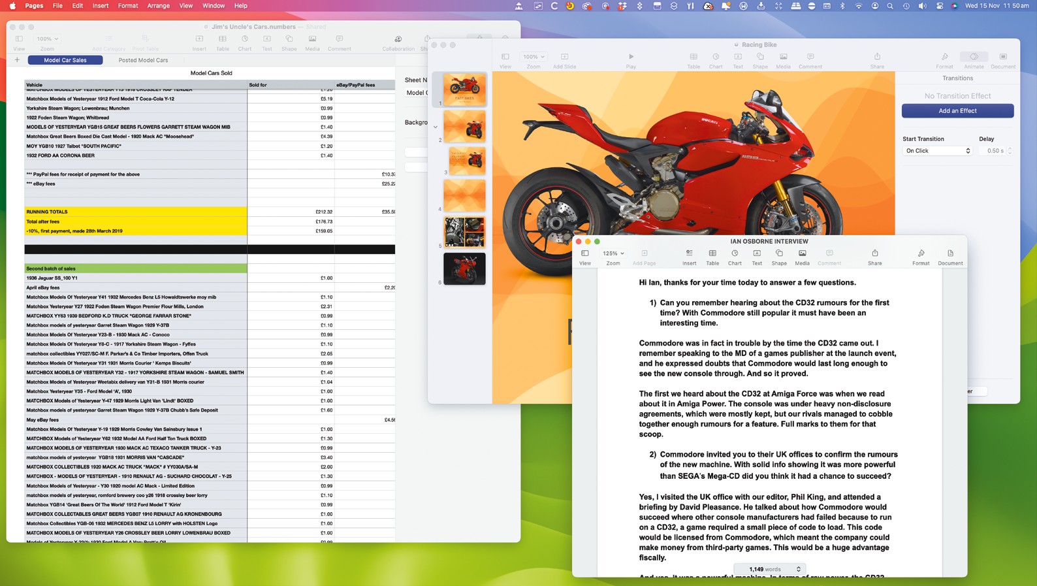Click Chart icon in the Numbers toolbar
The height and width of the screenshot is (586, 1037).
(x=244, y=42)
